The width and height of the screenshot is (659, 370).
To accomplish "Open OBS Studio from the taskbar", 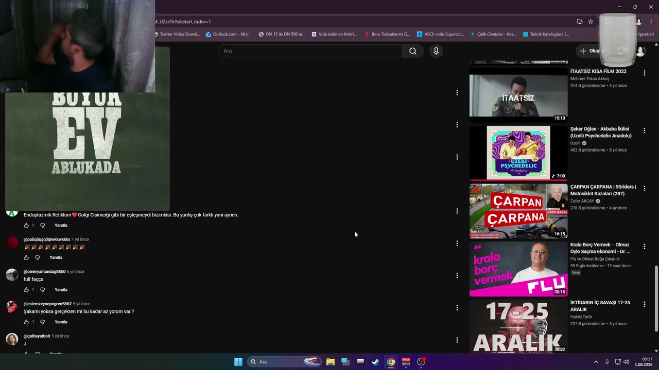I will tap(421, 362).
